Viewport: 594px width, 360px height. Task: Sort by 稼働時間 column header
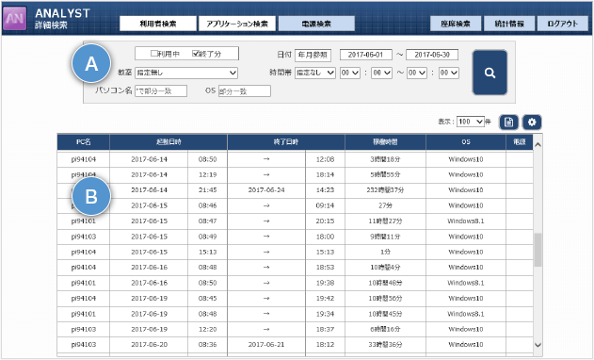point(385,142)
